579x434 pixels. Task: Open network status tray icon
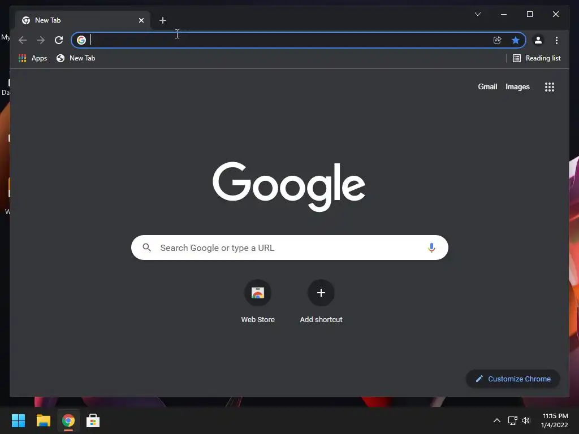(x=512, y=420)
